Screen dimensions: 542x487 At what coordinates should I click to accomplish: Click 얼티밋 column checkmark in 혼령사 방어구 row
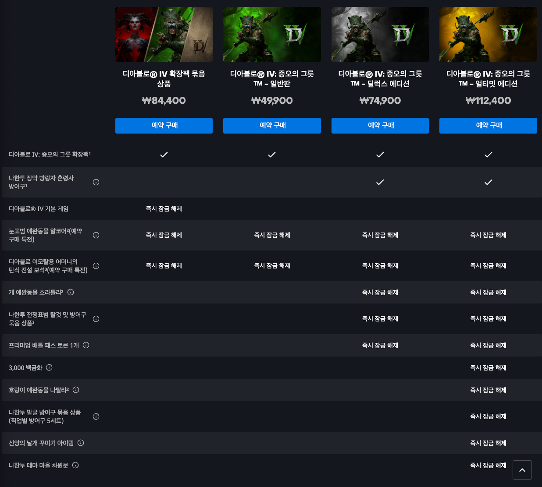pyautogui.click(x=488, y=182)
